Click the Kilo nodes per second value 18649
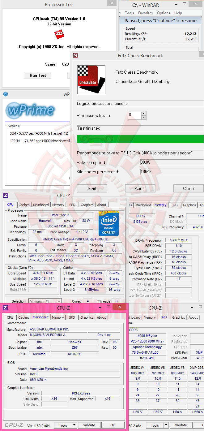The image size is (204, 431). coord(172,172)
